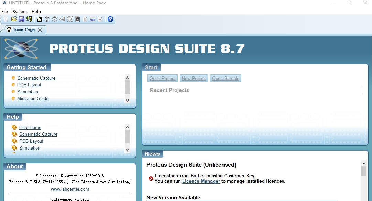This screenshot has width=372, height=201.
Task: Open the Project Notes toolbar icon
Action: (100, 19)
